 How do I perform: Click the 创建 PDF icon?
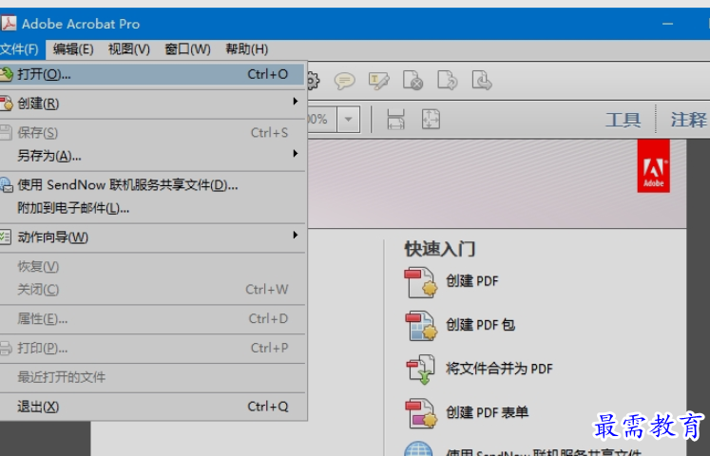click(421, 283)
